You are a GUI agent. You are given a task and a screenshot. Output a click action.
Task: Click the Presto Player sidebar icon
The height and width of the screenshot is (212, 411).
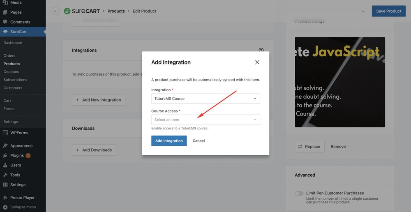click(5, 198)
